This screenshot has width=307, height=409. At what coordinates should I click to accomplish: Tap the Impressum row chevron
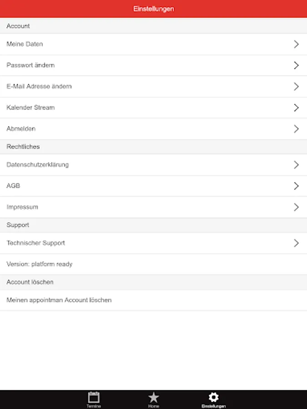coord(296,207)
